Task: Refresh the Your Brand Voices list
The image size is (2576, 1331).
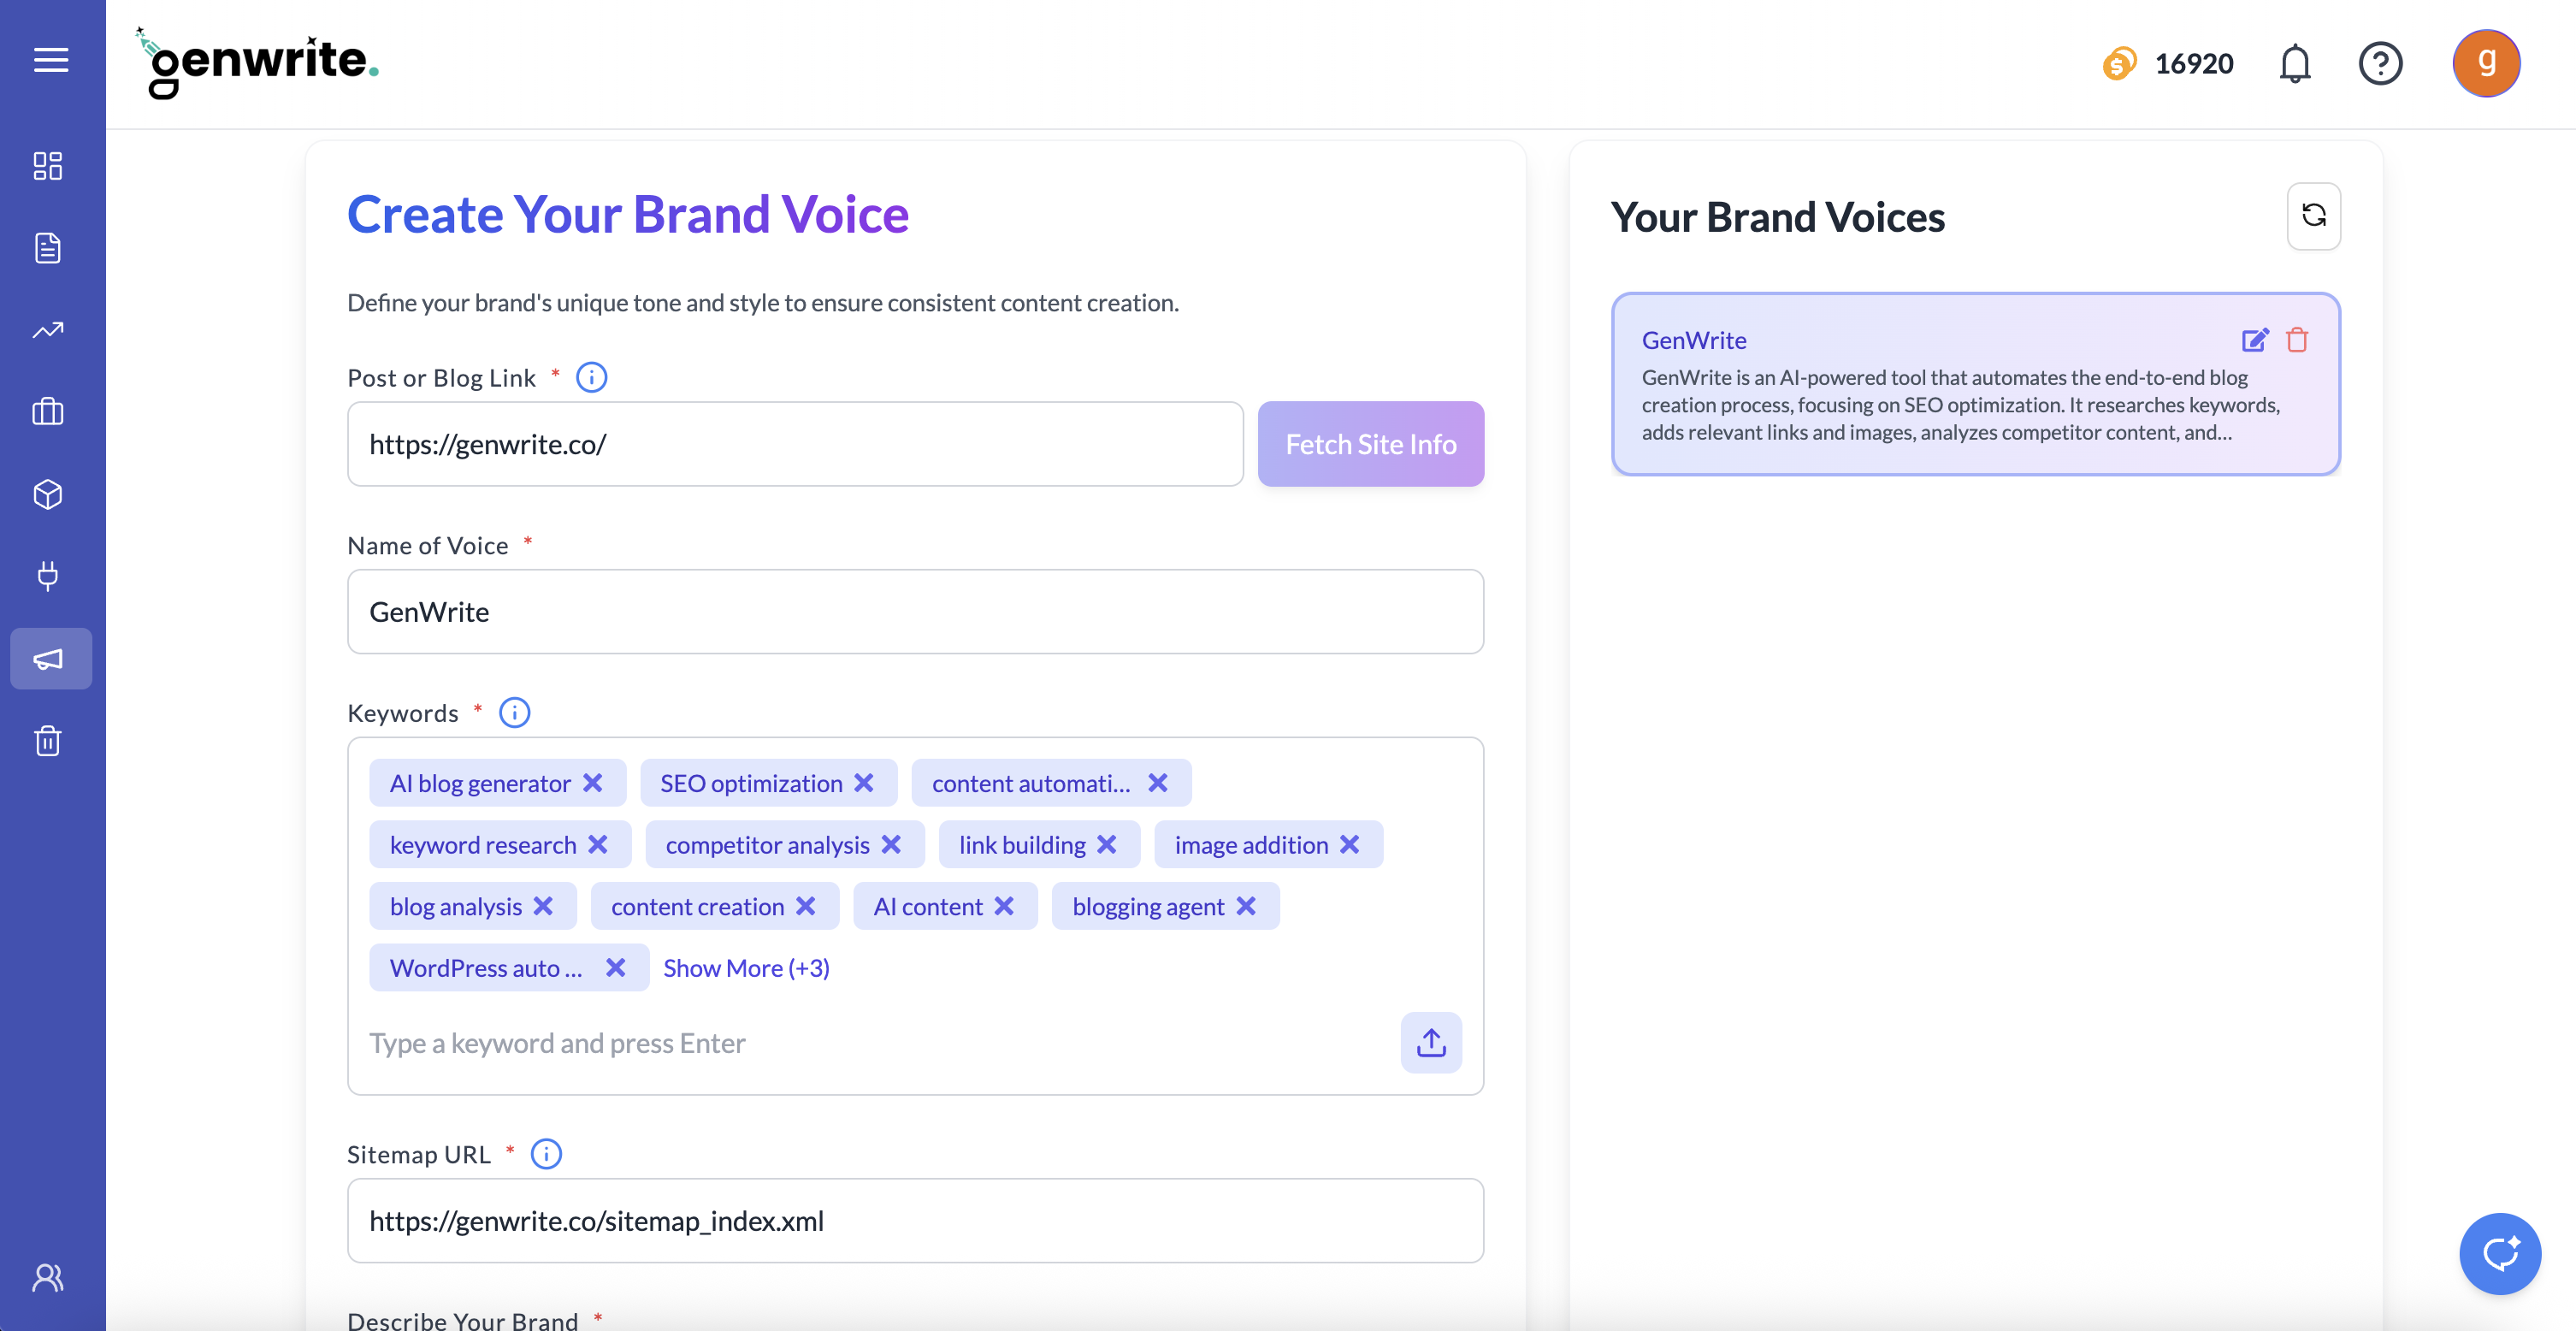Action: [x=2313, y=216]
